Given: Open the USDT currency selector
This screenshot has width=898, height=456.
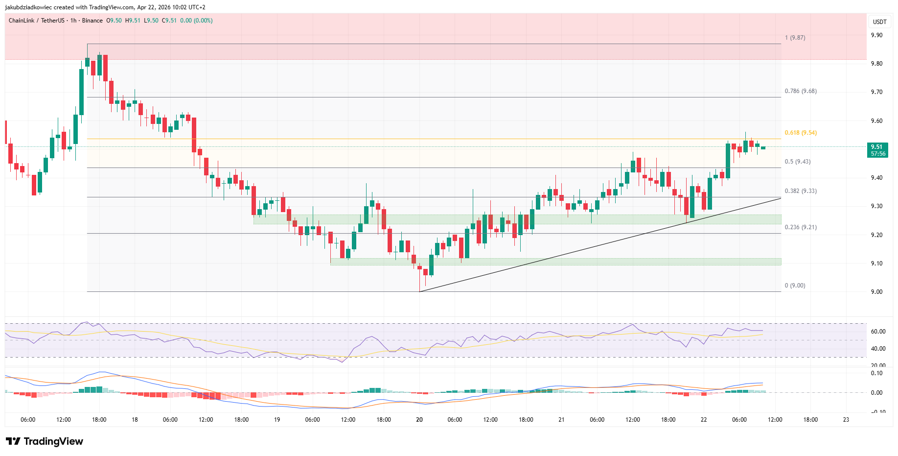Looking at the screenshot, I should 879,22.
